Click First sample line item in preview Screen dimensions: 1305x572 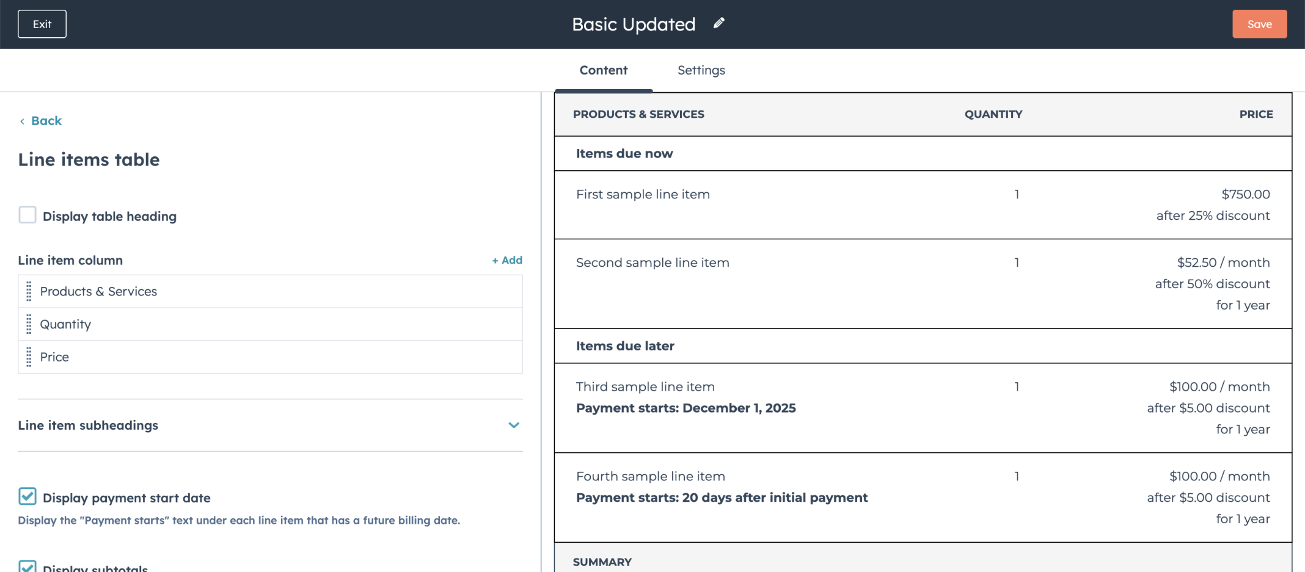click(643, 194)
